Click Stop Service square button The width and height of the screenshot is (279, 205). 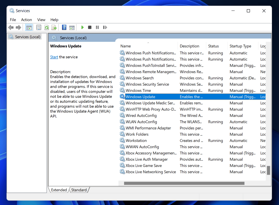(x=90, y=27)
